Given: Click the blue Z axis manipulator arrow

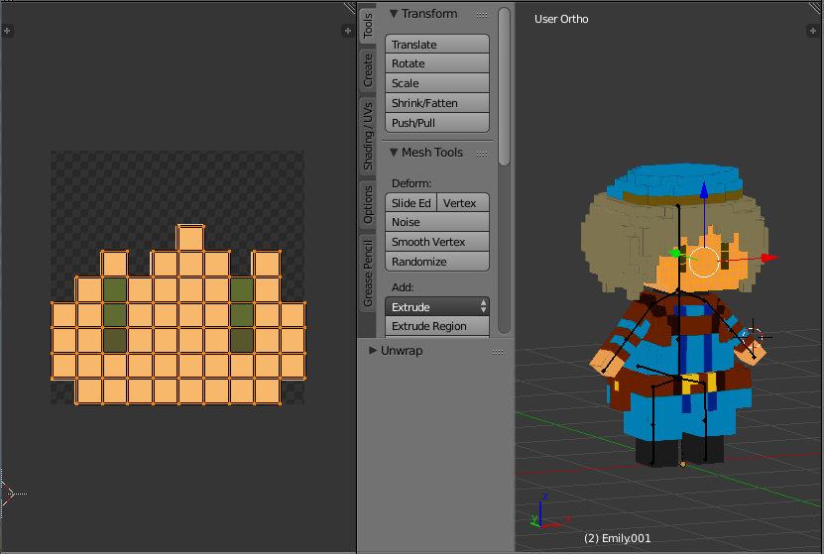Looking at the screenshot, I should tap(704, 190).
